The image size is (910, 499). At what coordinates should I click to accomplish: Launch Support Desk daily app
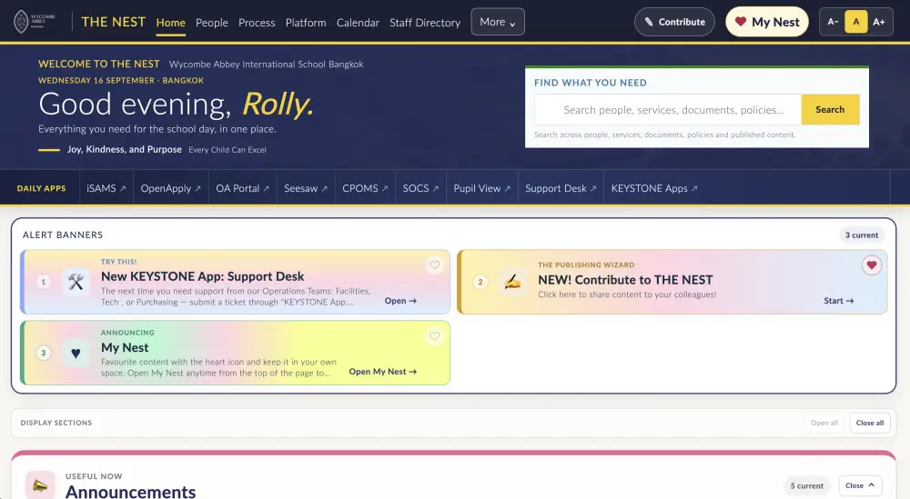pos(561,188)
